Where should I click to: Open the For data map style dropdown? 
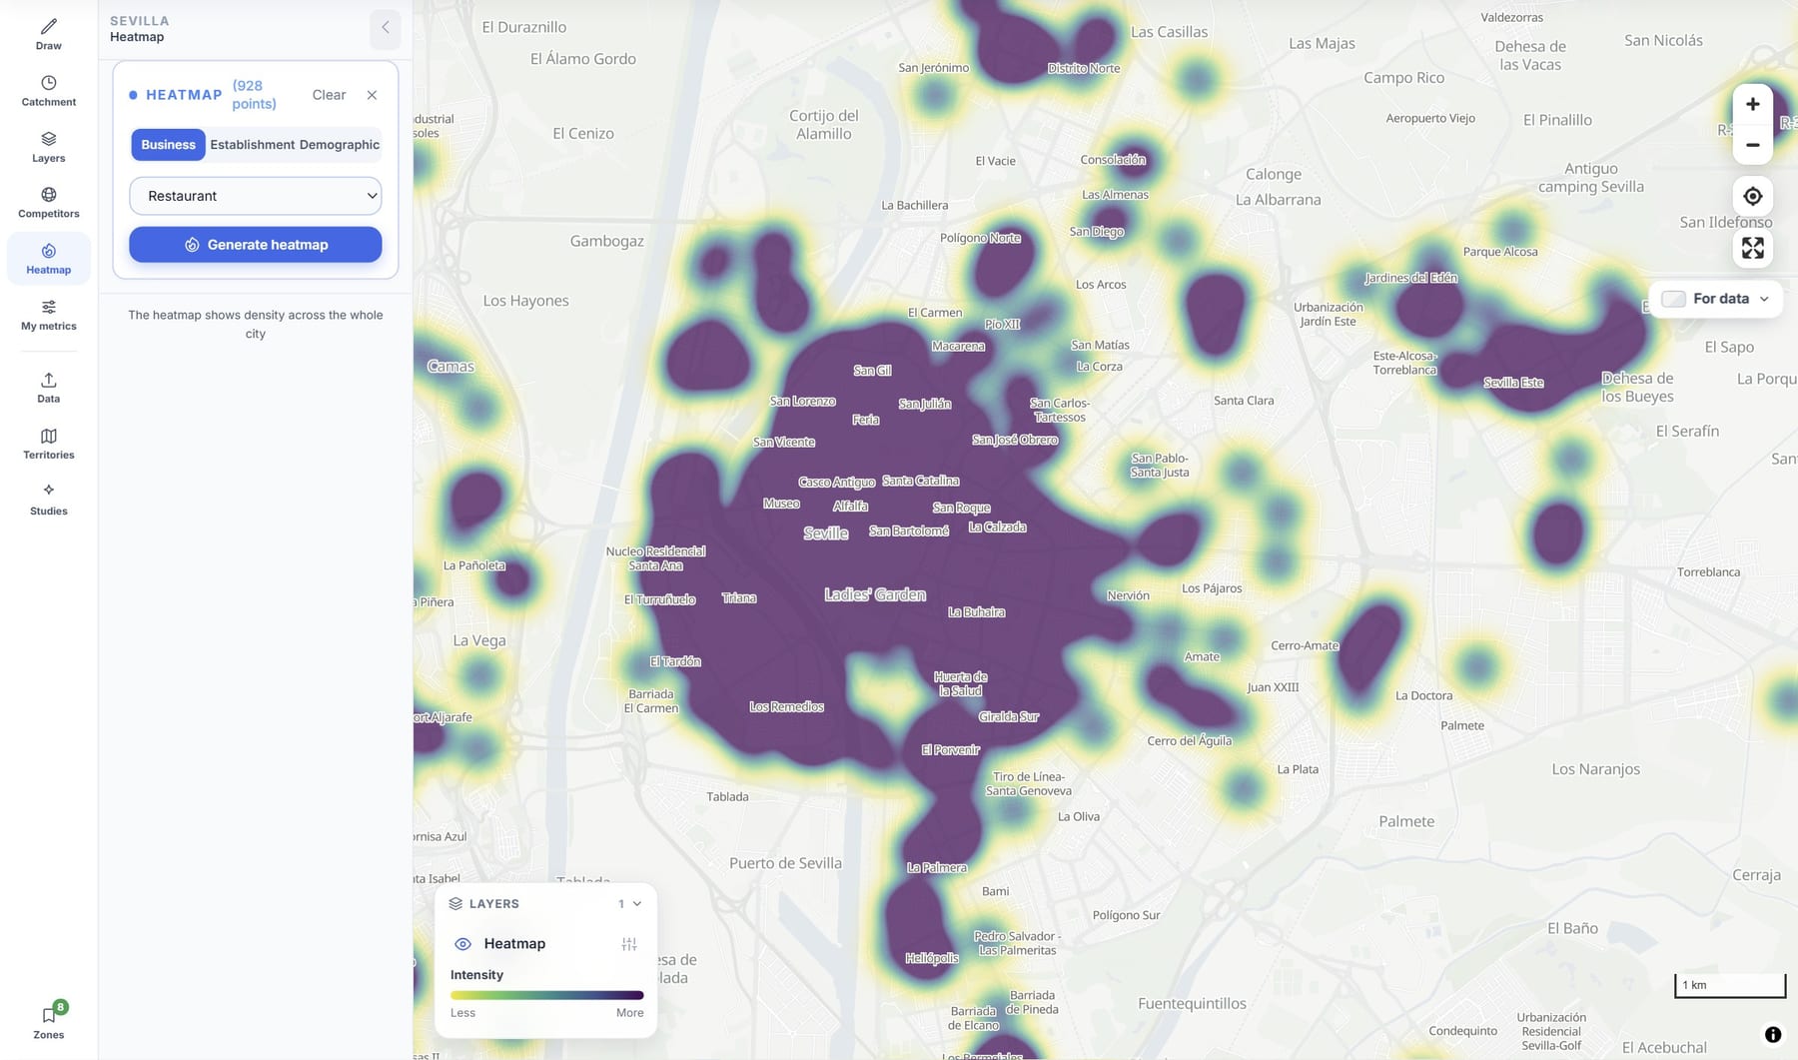coord(1715,299)
